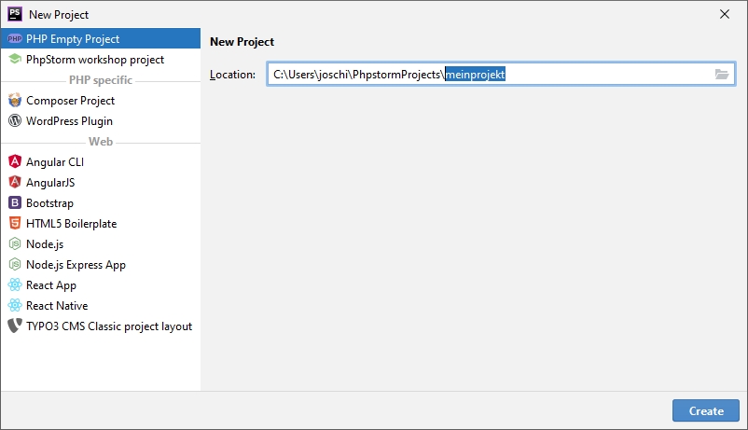748x430 pixels.
Task: Click the PhpStorm logo in title bar
Action: [15, 14]
